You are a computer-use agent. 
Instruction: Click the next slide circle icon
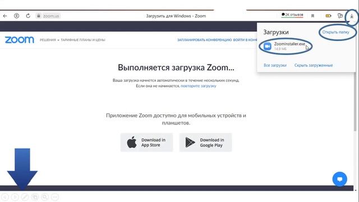tap(15, 197)
